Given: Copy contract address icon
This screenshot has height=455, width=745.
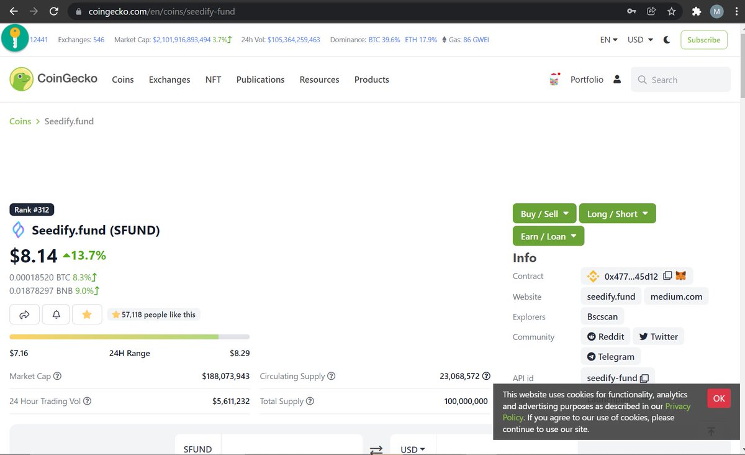Looking at the screenshot, I should pos(667,276).
